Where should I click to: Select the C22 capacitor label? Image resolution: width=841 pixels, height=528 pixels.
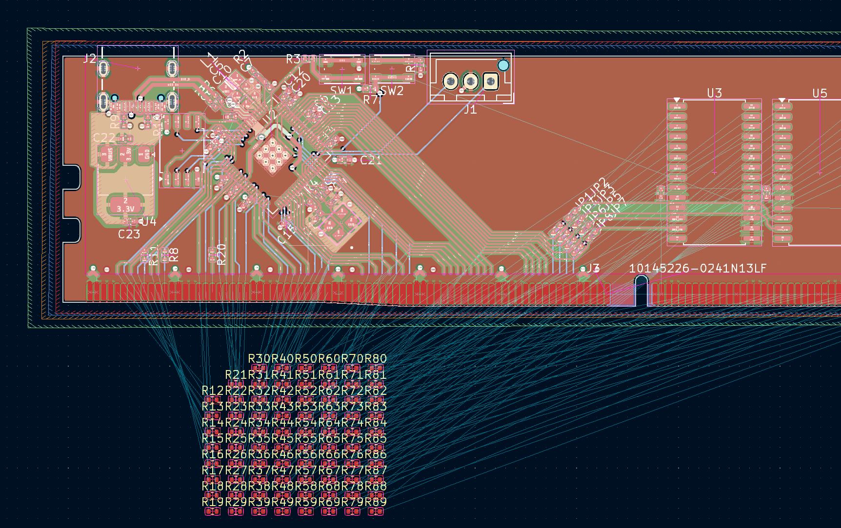pyautogui.click(x=104, y=138)
